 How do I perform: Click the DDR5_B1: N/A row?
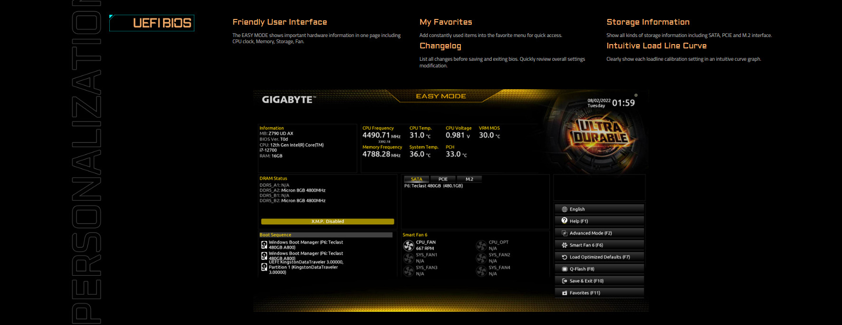(x=274, y=195)
